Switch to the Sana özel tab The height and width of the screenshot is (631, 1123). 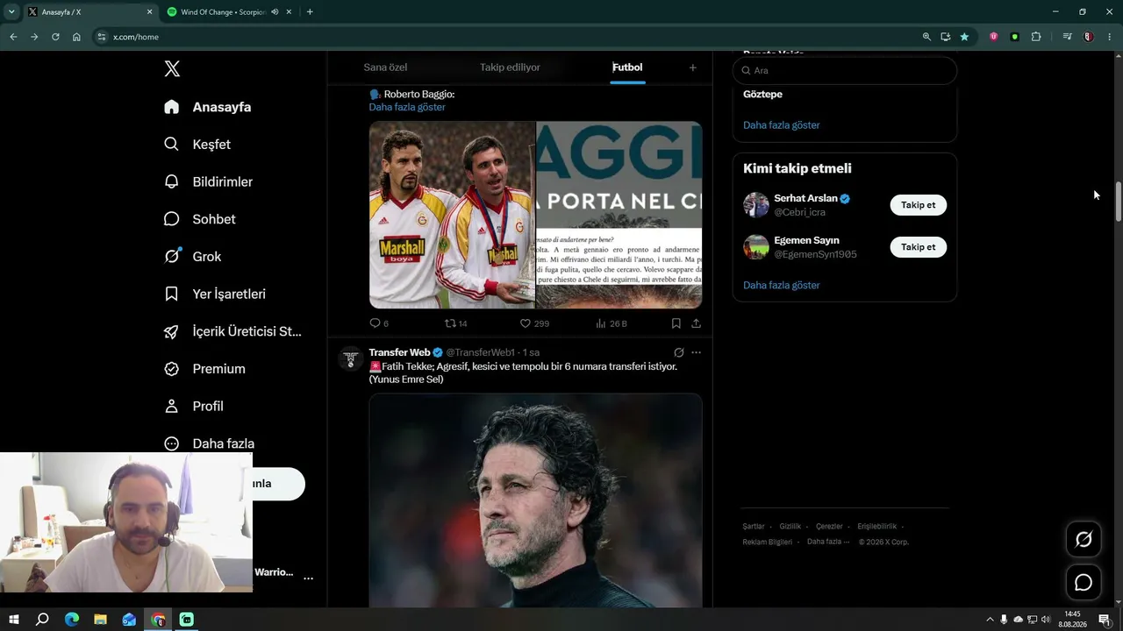tap(385, 67)
